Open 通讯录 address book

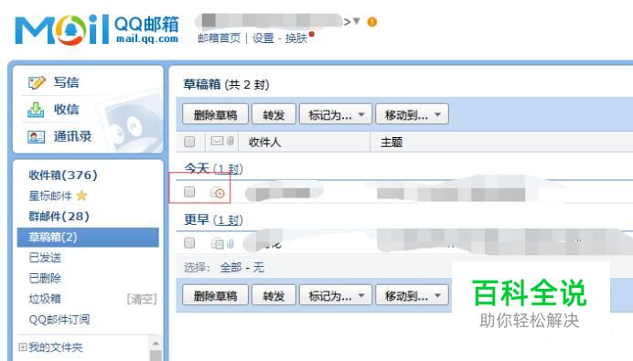coord(72,136)
